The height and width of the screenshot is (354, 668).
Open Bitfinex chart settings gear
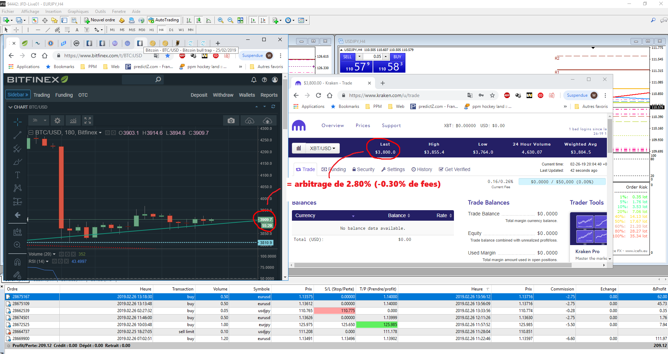[x=57, y=120]
